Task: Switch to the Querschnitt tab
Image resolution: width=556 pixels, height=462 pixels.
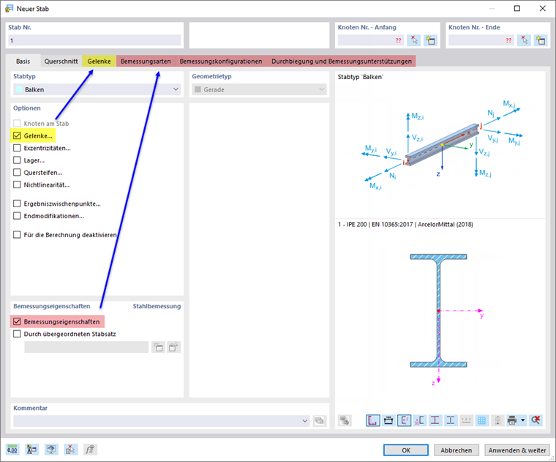Action: pyautogui.click(x=61, y=61)
